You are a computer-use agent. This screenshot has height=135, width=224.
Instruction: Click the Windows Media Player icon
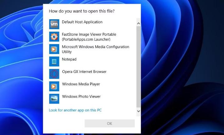[54, 86]
